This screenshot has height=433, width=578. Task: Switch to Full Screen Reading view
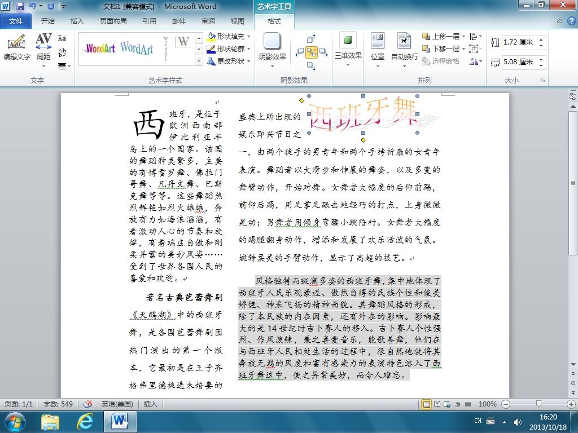[437, 404]
